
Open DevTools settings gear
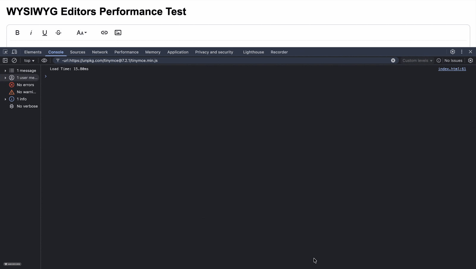point(452,52)
